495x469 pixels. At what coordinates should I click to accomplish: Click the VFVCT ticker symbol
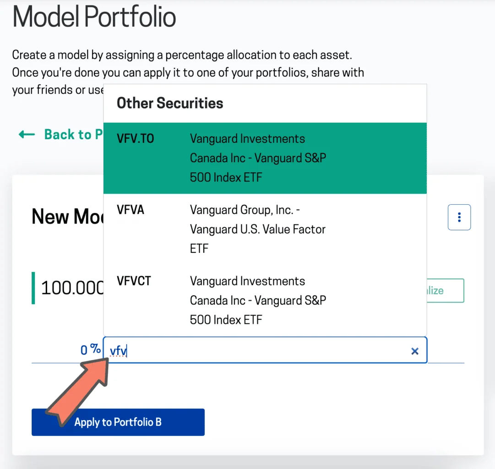click(x=134, y=281)
